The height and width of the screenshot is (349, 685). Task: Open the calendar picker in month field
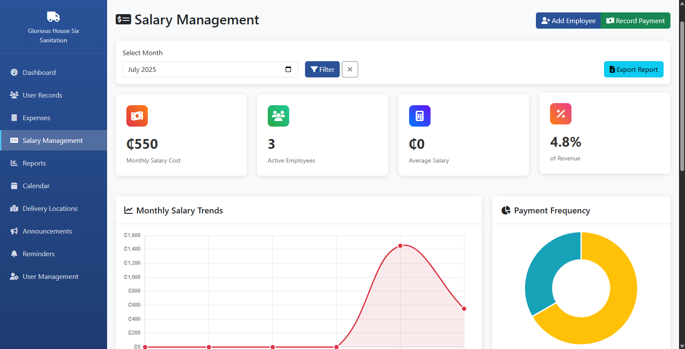(288, 69)
